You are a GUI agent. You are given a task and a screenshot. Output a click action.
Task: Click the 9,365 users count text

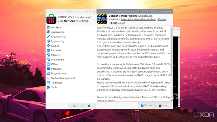click(x=118, y=23)
